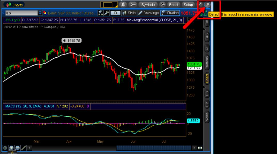Screen dimensions: 277x154
Task: Open the alerts bell icon
Action: (123, 5)
